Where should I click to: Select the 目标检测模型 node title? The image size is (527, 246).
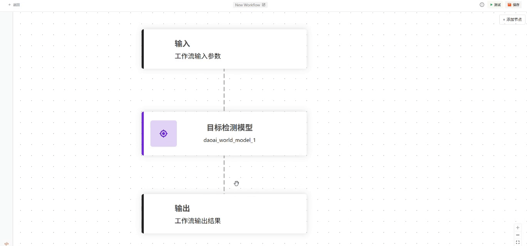click(230, 128)
